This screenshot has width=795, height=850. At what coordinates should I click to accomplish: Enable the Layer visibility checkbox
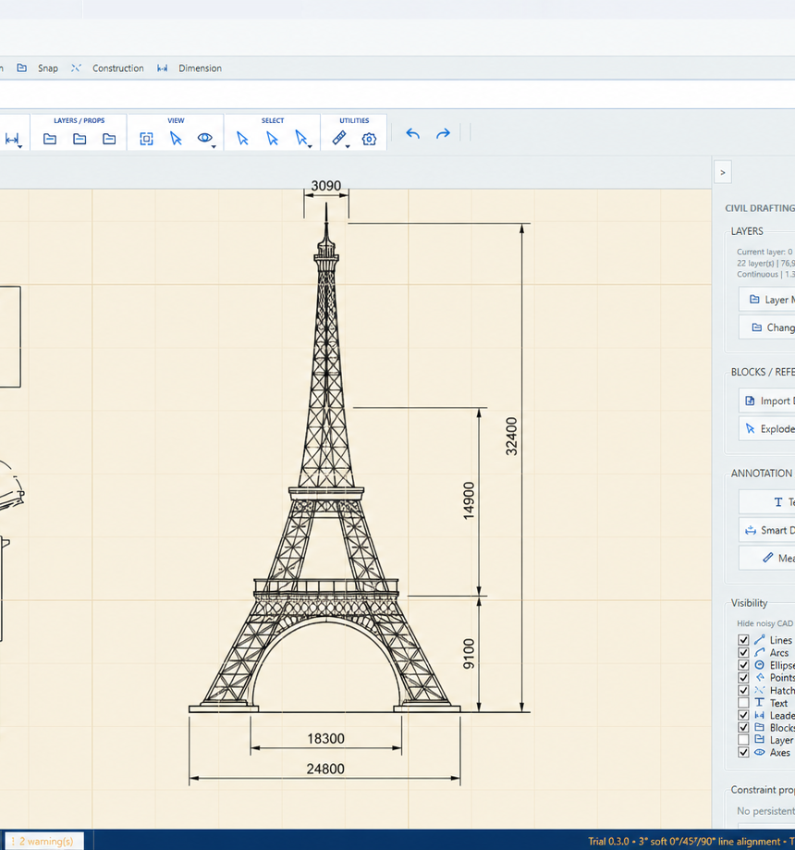tap(743, 740)
